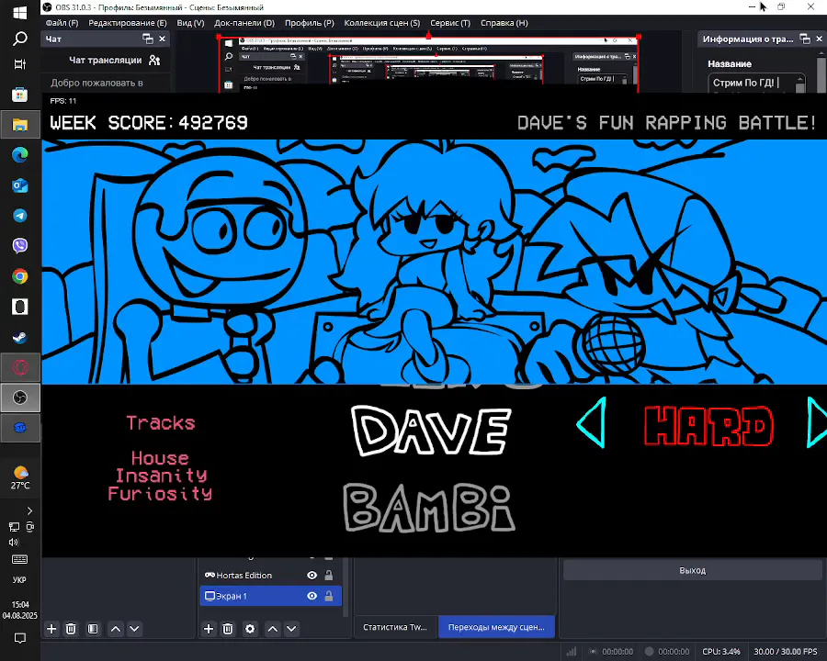Hide the Hortas Edition source

coord(312,575)
